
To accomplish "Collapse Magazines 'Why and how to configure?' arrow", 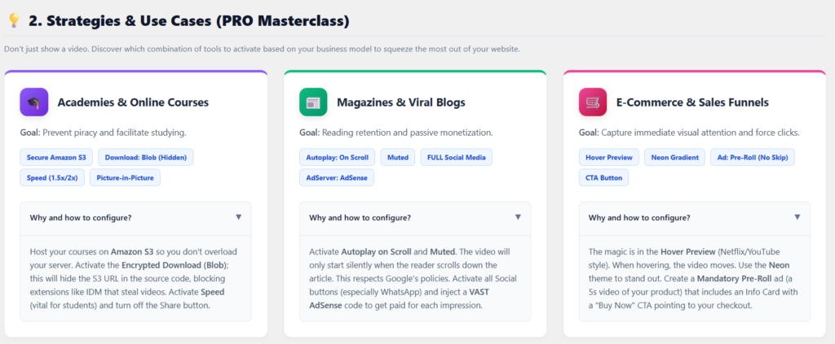I will click(518, 217).
